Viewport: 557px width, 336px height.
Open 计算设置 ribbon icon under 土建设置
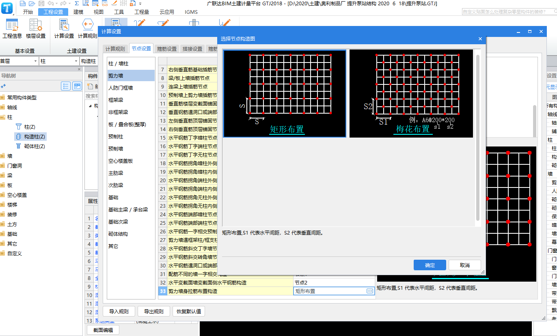point(64,28)
